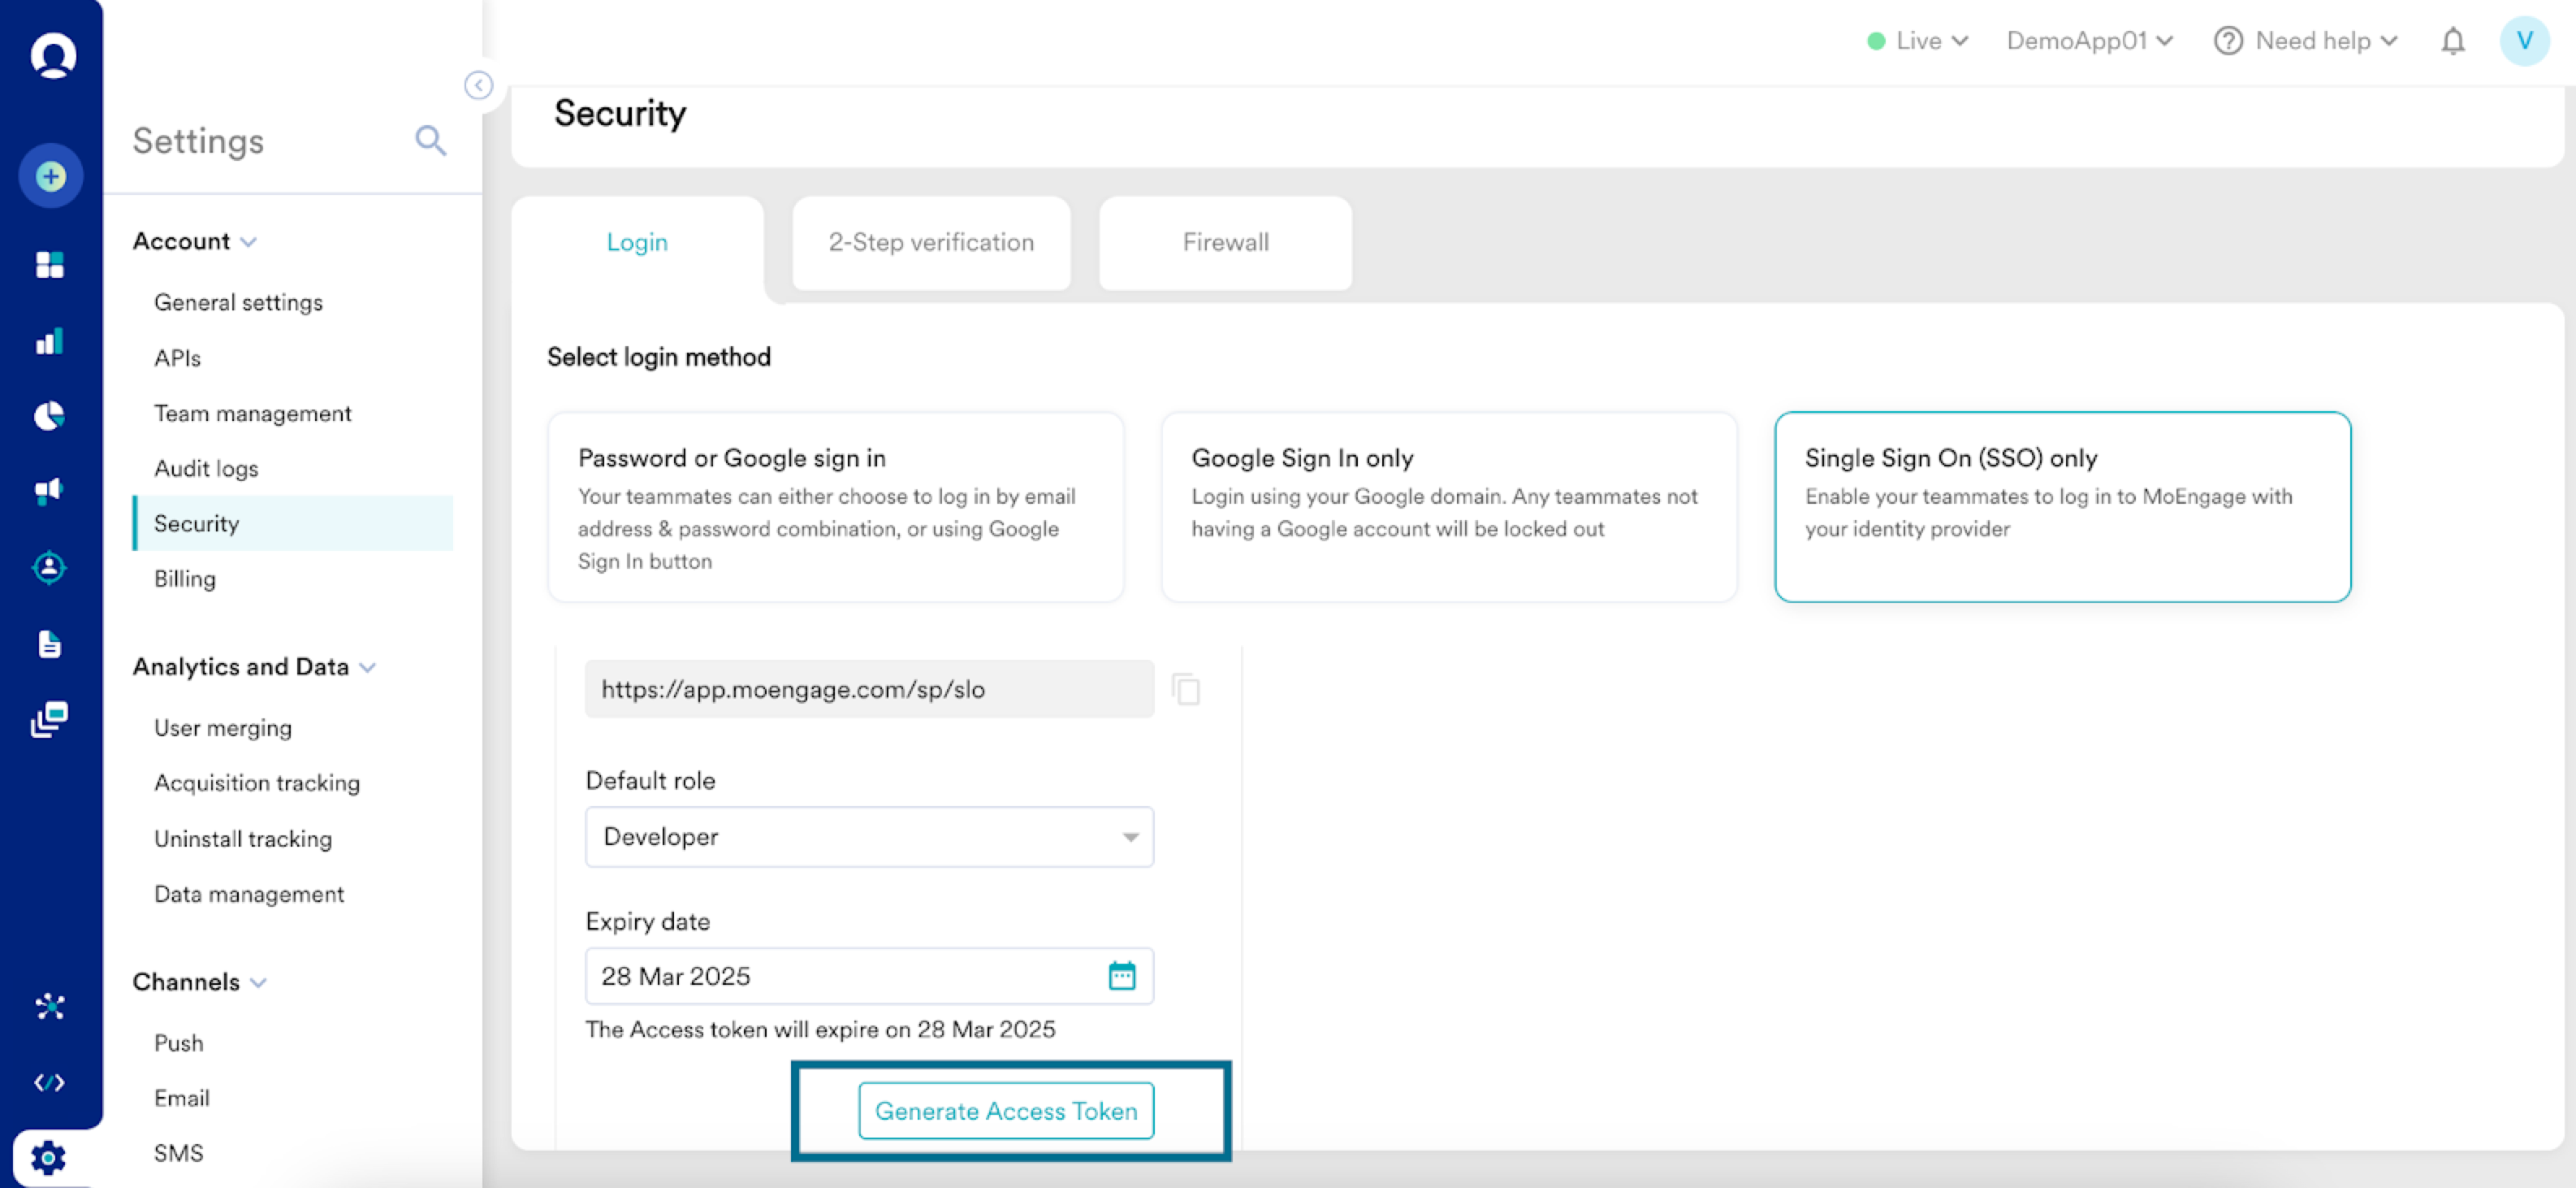Click the notification bell icon
Viewport: 2576px width, 1188px height.
pyautogui.click(x=2452, y=41)
